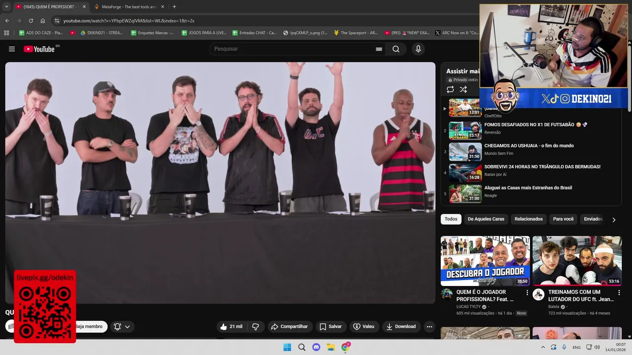Click the ENG language indicator
This screenshot has width=632, height=355.
tap(576, 348)
